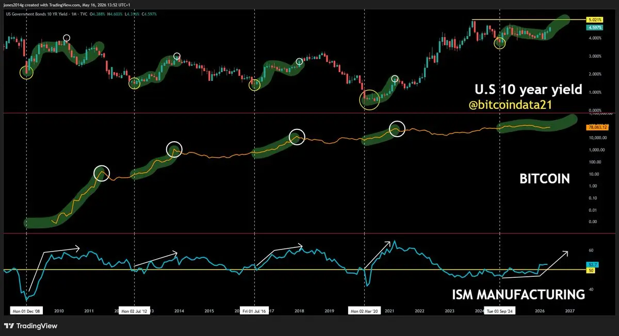The height and width of the screenshot is (336, 619).
Task: Click the yellow 5.021% price label
Action: click(595, 20)
